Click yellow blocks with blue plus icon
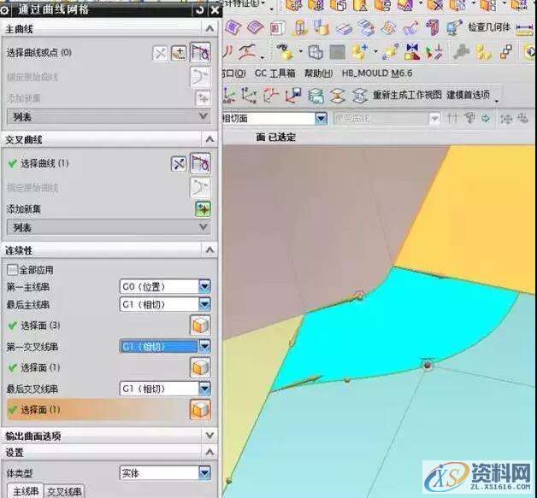Viewport: 537px width, 498px height. click(360, 52)
